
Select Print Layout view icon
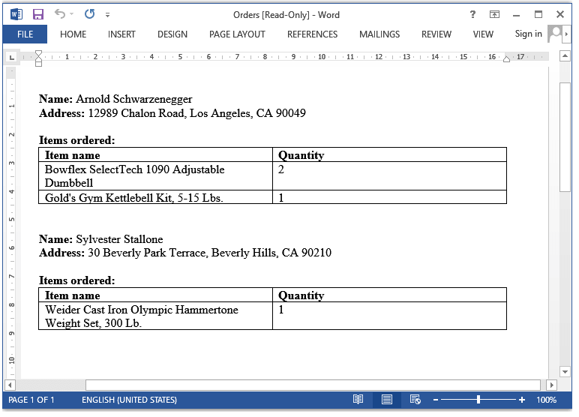[x=386, y=400]
